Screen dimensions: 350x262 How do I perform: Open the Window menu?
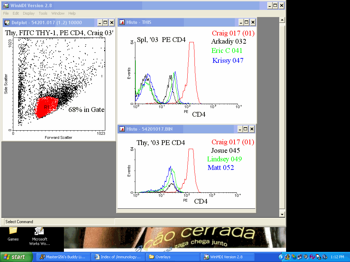(x=58, y=13)
